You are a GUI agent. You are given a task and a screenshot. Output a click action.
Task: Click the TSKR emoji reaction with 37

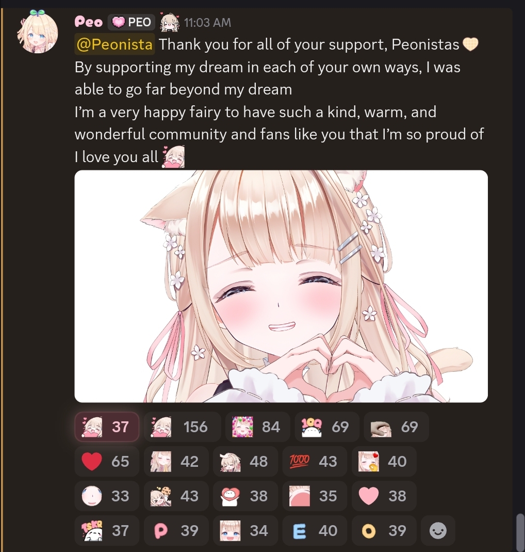(107, 530)
